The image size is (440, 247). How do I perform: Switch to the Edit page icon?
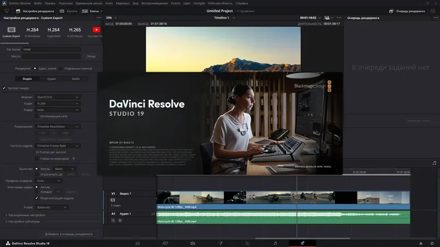tap(193, 243)
